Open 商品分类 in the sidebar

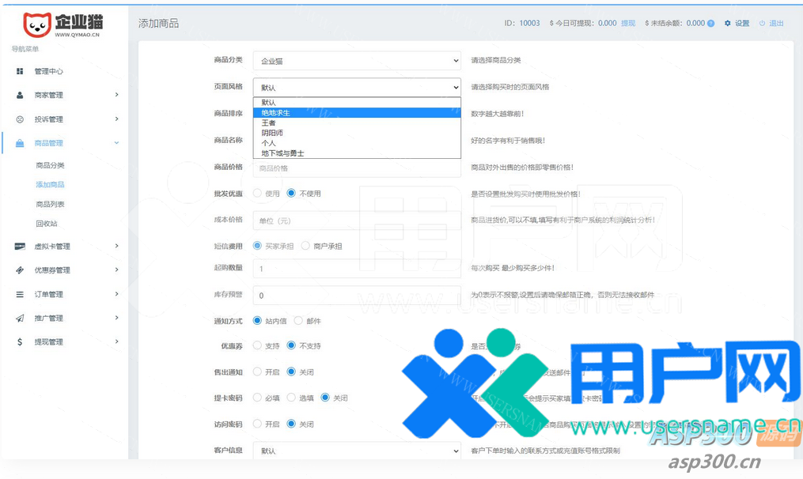(50, 165)
